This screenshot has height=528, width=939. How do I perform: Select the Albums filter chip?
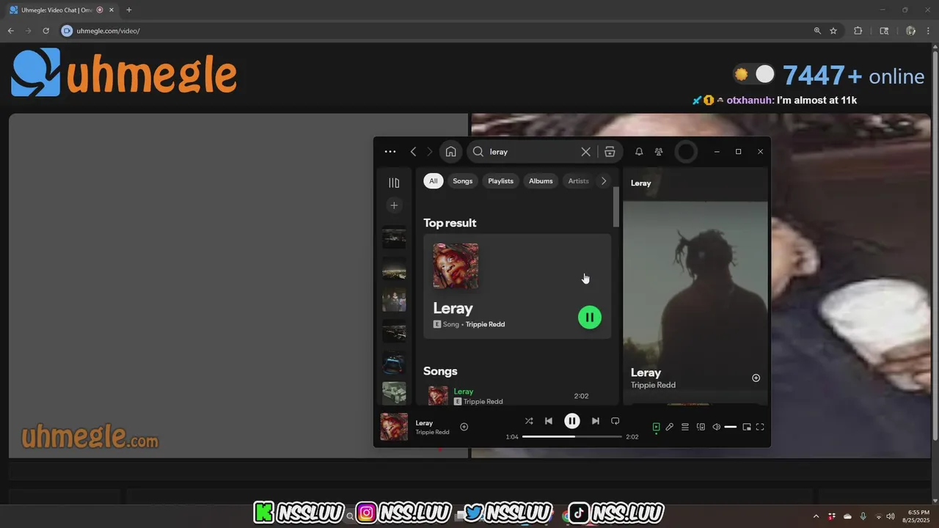541,181
